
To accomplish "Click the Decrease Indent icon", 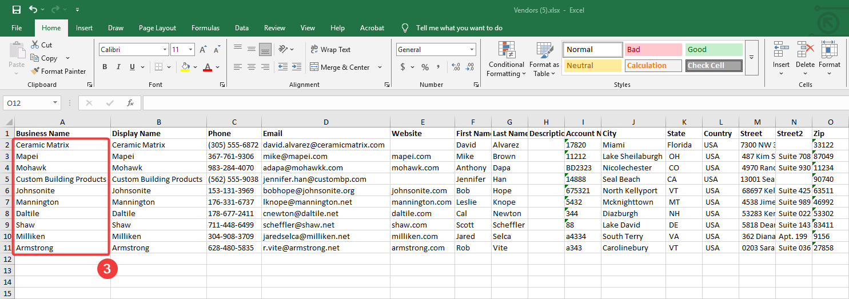I will [283, 67].
